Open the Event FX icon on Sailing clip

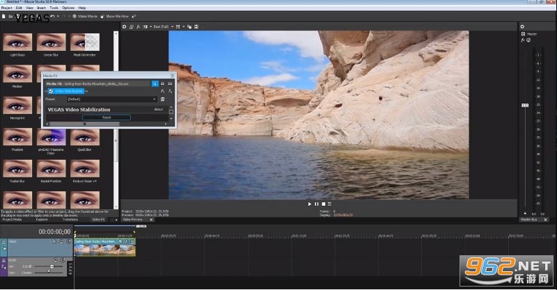pos(127,242)
